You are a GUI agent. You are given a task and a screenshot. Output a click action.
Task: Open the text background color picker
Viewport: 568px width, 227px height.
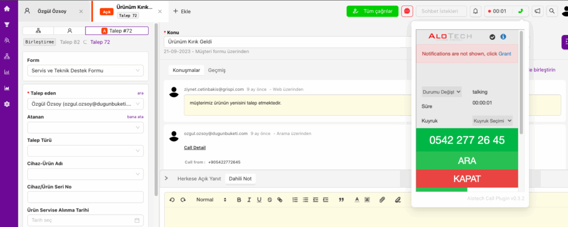point(367,199)
